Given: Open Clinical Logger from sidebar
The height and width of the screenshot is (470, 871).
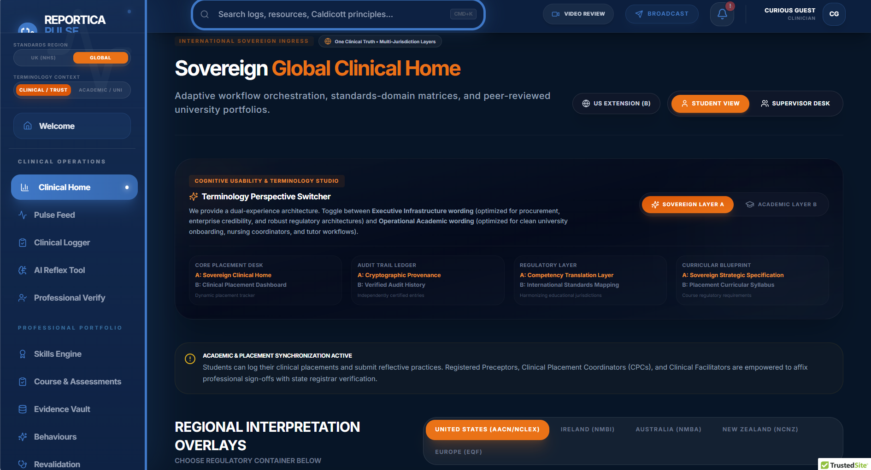Looking at the screenshot, I should tap(74, 243).
